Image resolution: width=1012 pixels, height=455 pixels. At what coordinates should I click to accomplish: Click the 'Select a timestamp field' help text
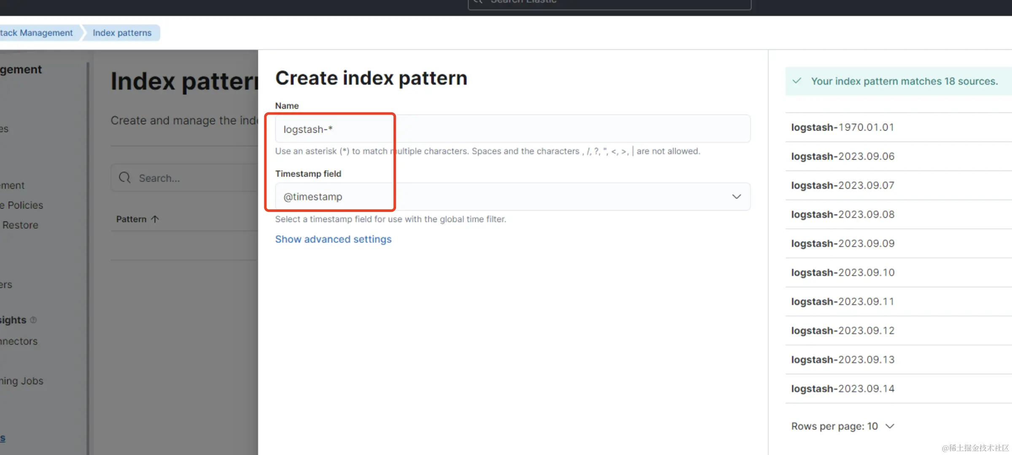point(390,219)
